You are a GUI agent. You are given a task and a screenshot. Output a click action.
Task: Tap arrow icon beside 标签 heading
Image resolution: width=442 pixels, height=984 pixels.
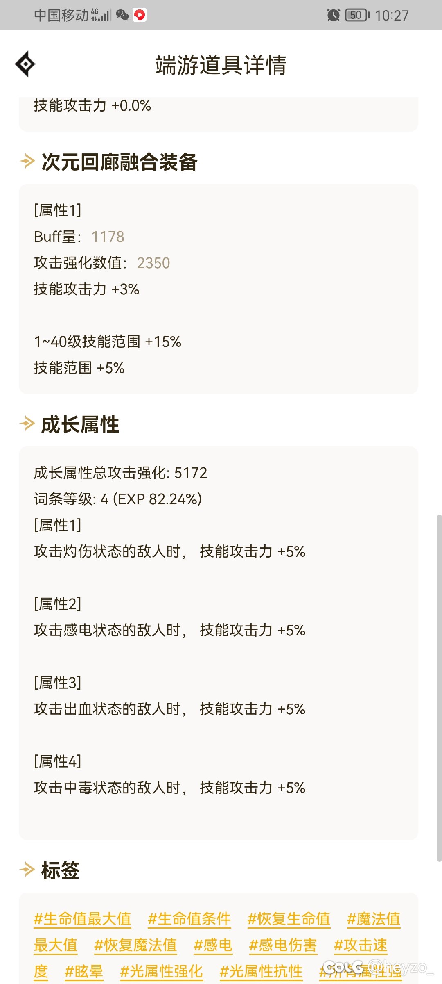click(x=27, y=869)
